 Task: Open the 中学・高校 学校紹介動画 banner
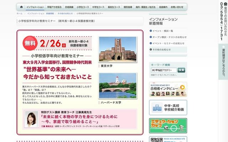[168, 108]
